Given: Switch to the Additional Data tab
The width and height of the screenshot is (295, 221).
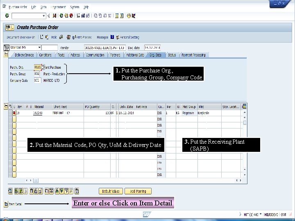Looking at the screenshot, I should tap(135, 55).
